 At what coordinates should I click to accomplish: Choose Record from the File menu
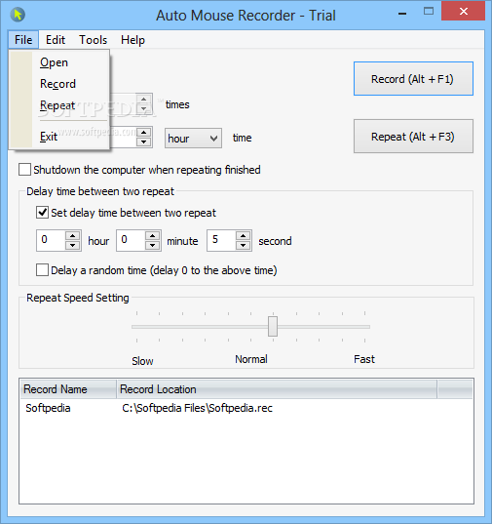coord(58,84)
